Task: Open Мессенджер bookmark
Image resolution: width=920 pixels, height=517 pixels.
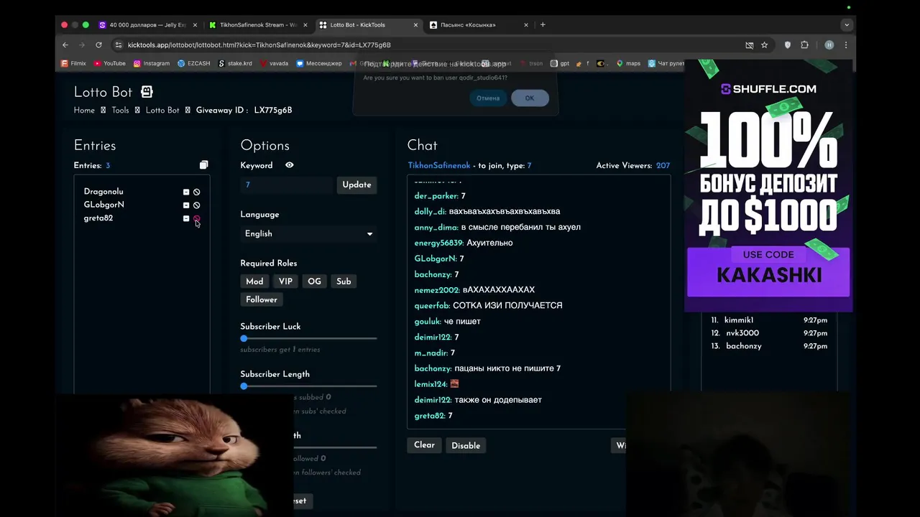Action: (x=319, y=63)
